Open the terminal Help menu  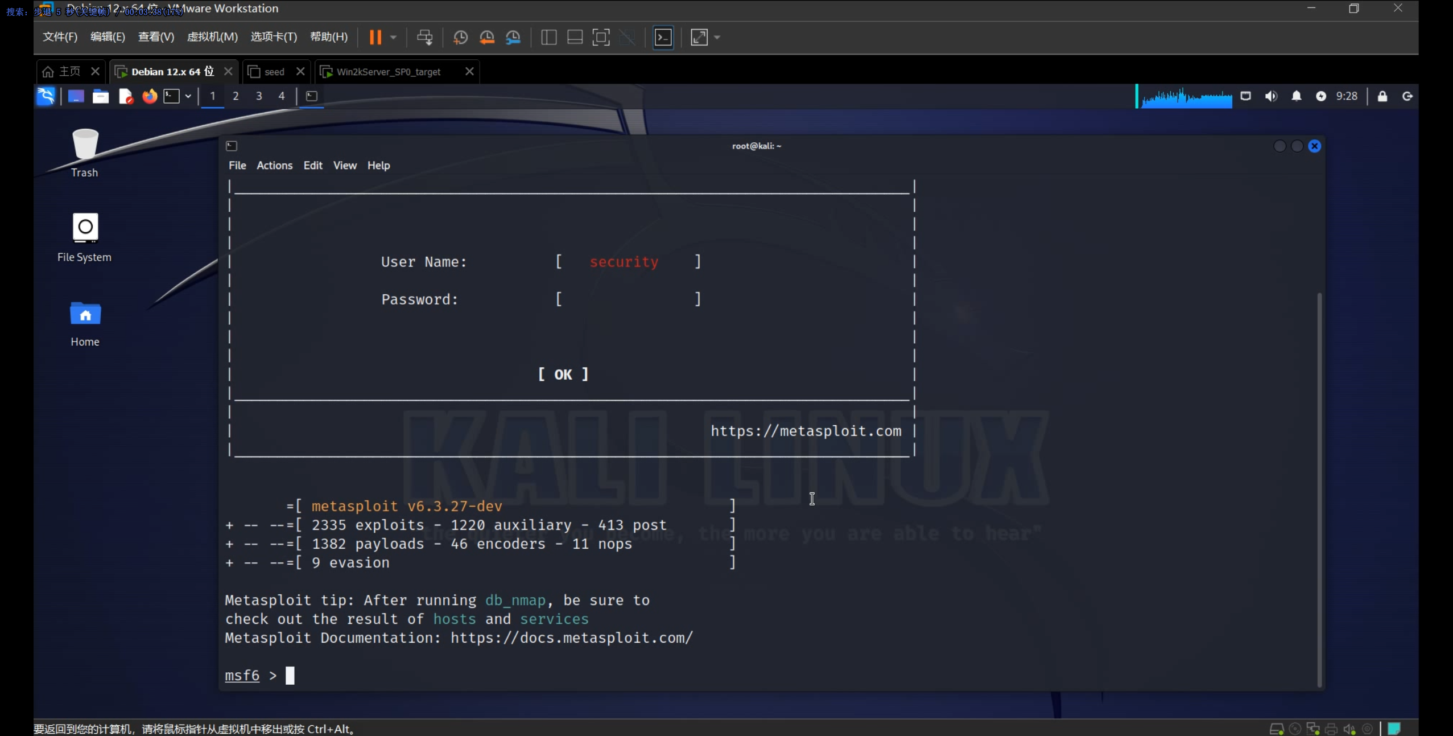point(378,166)
